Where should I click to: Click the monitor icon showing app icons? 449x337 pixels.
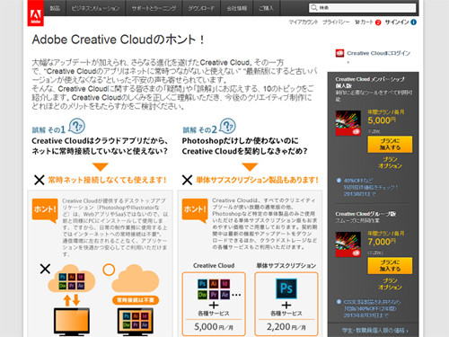136,322
